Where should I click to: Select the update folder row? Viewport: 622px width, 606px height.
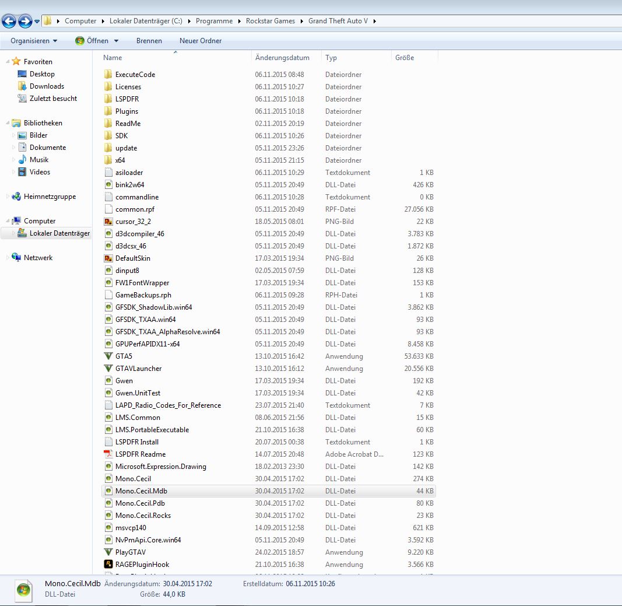(x=269, y=148)
